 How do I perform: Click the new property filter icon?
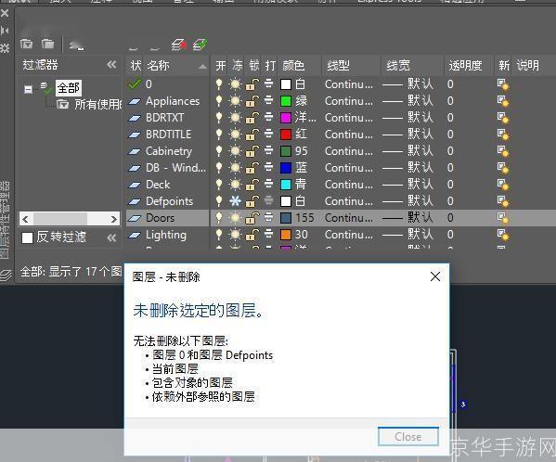[x=27, y=44]
